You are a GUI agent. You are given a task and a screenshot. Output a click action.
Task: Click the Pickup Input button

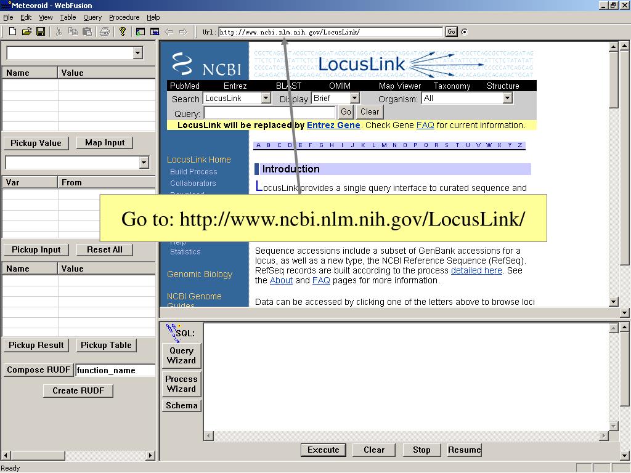point(36,250)
